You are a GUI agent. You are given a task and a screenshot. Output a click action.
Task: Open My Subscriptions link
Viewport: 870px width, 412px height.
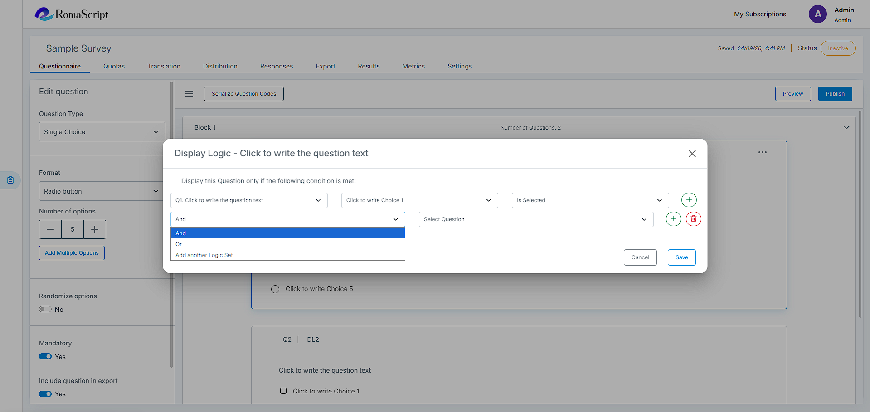(x=760, y=14)
